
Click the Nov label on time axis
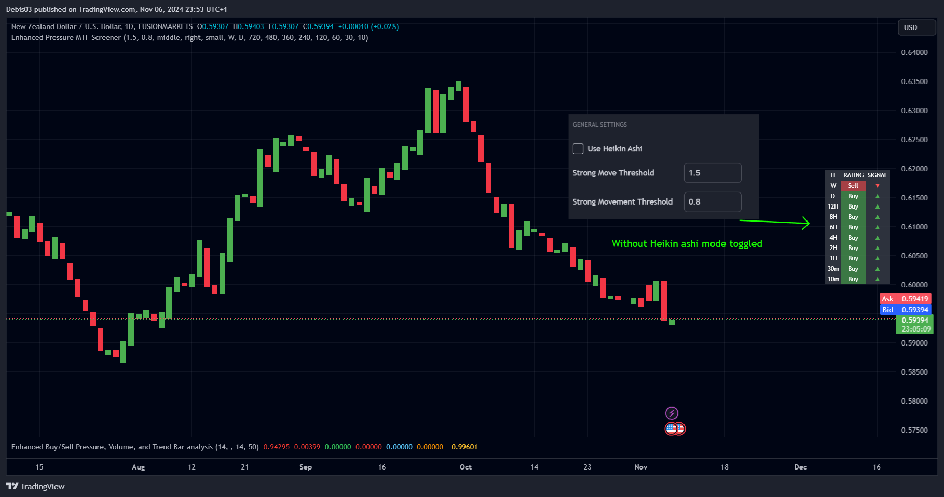(641, 467)
